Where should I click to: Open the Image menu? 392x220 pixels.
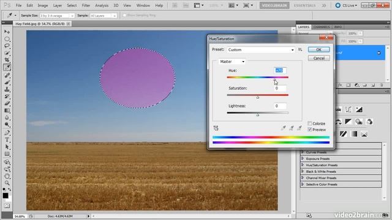(x=42, y=5)
